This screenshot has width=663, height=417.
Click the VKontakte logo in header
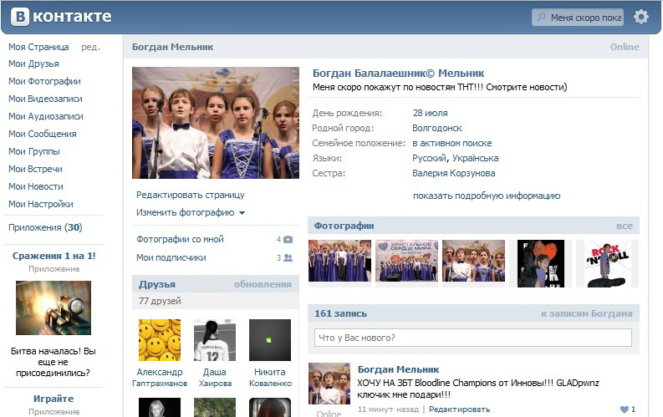[60, 17]
